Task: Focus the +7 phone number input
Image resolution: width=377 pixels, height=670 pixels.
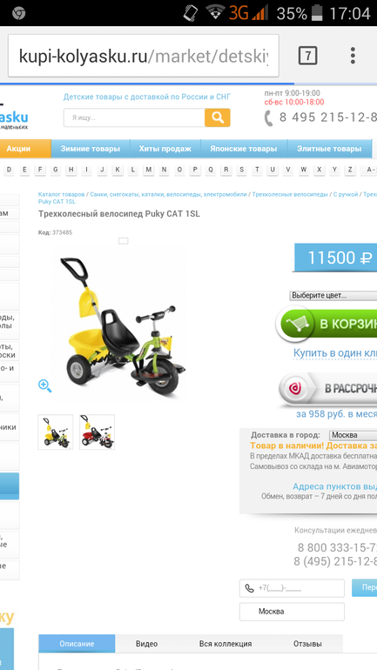Action: (292, 588)
